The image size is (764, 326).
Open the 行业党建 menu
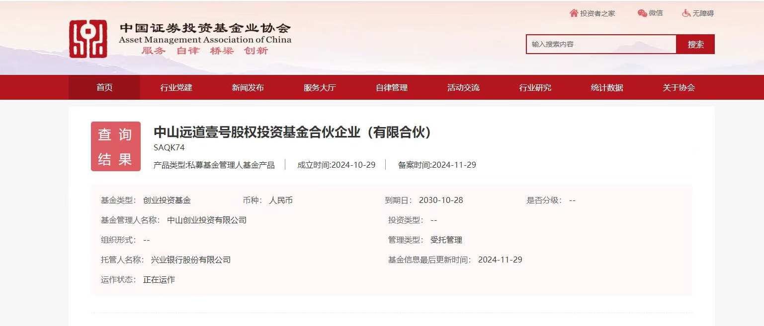coord(176,87)
